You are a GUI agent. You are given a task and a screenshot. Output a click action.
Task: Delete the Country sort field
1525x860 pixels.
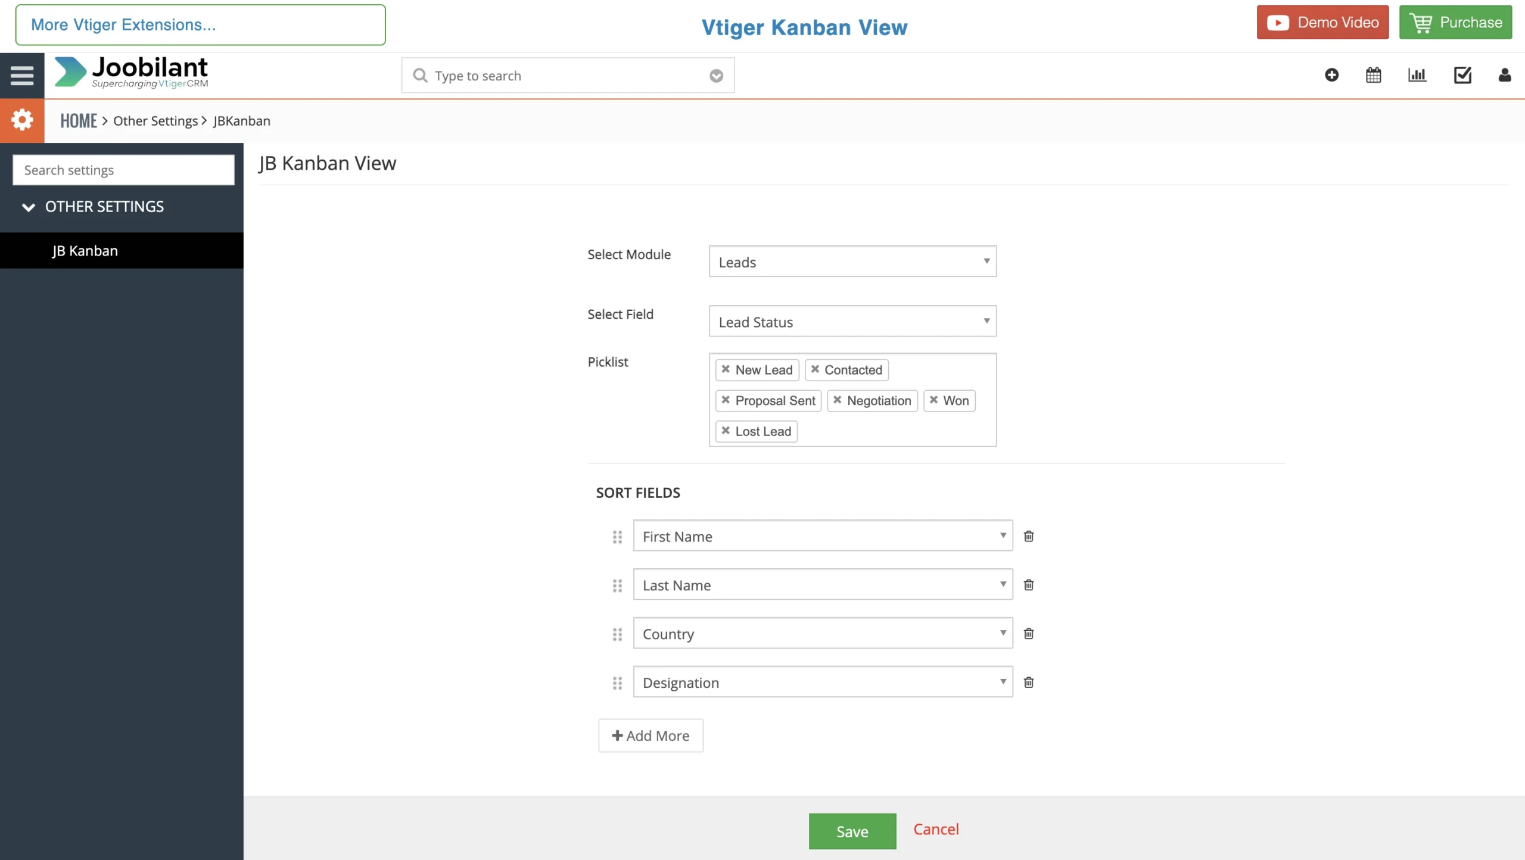click(x=1028, y=634)
